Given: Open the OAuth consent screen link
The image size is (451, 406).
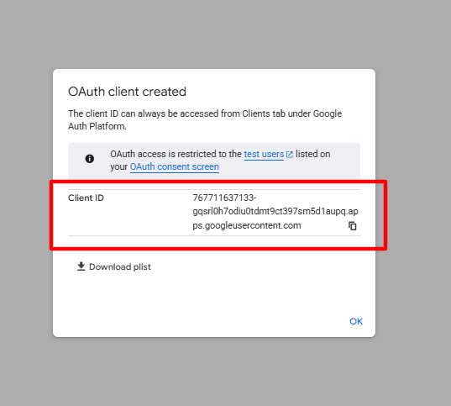Looking at the screenshot, I should point(175,166).
